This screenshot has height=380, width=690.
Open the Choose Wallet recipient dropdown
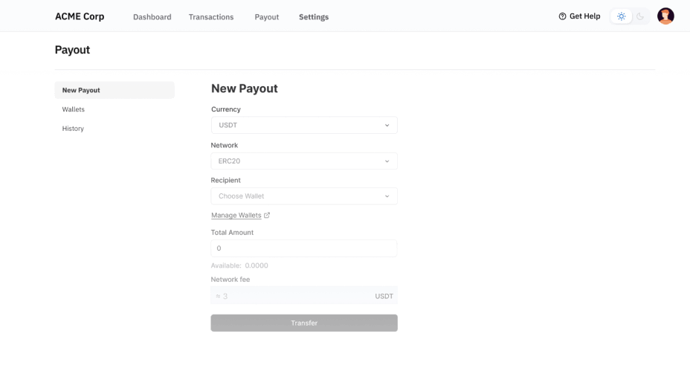(x=304, y=196)
